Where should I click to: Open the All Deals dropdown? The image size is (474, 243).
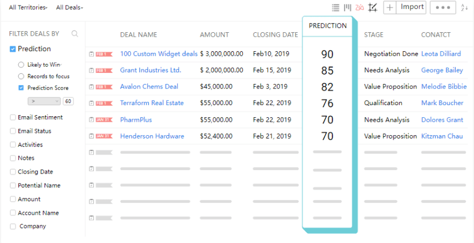(x=69, y=8)
